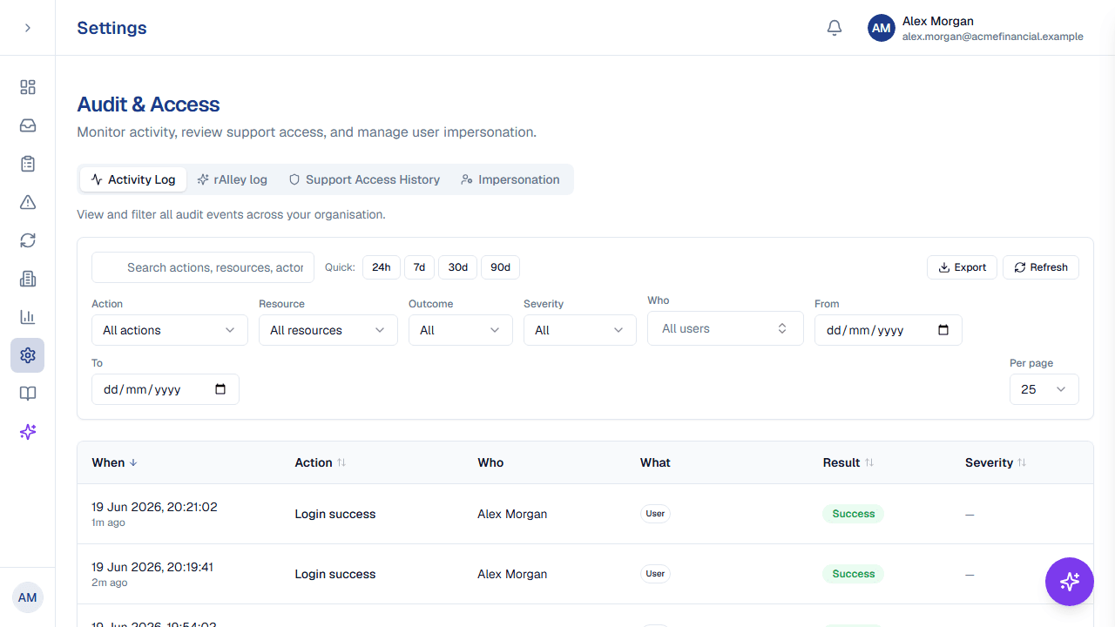
Task: Refresh the activity log
Action: pyautogui.click(x=1041, y=267)
